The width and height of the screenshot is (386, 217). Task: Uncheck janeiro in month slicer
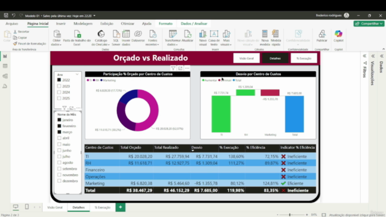(x=59, y=120)
